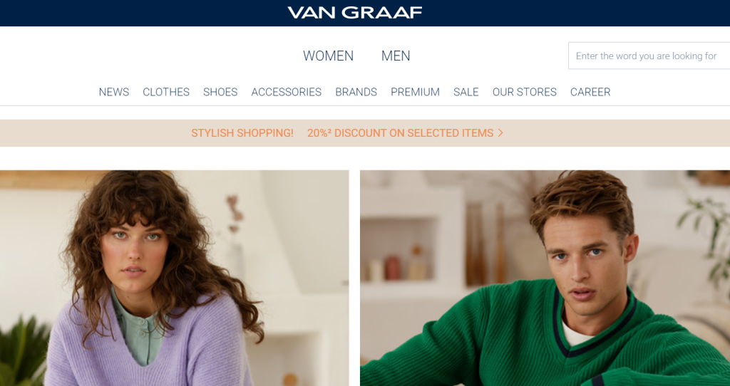Open the SHOES menu
730x386 pixels.
point(220,92)
